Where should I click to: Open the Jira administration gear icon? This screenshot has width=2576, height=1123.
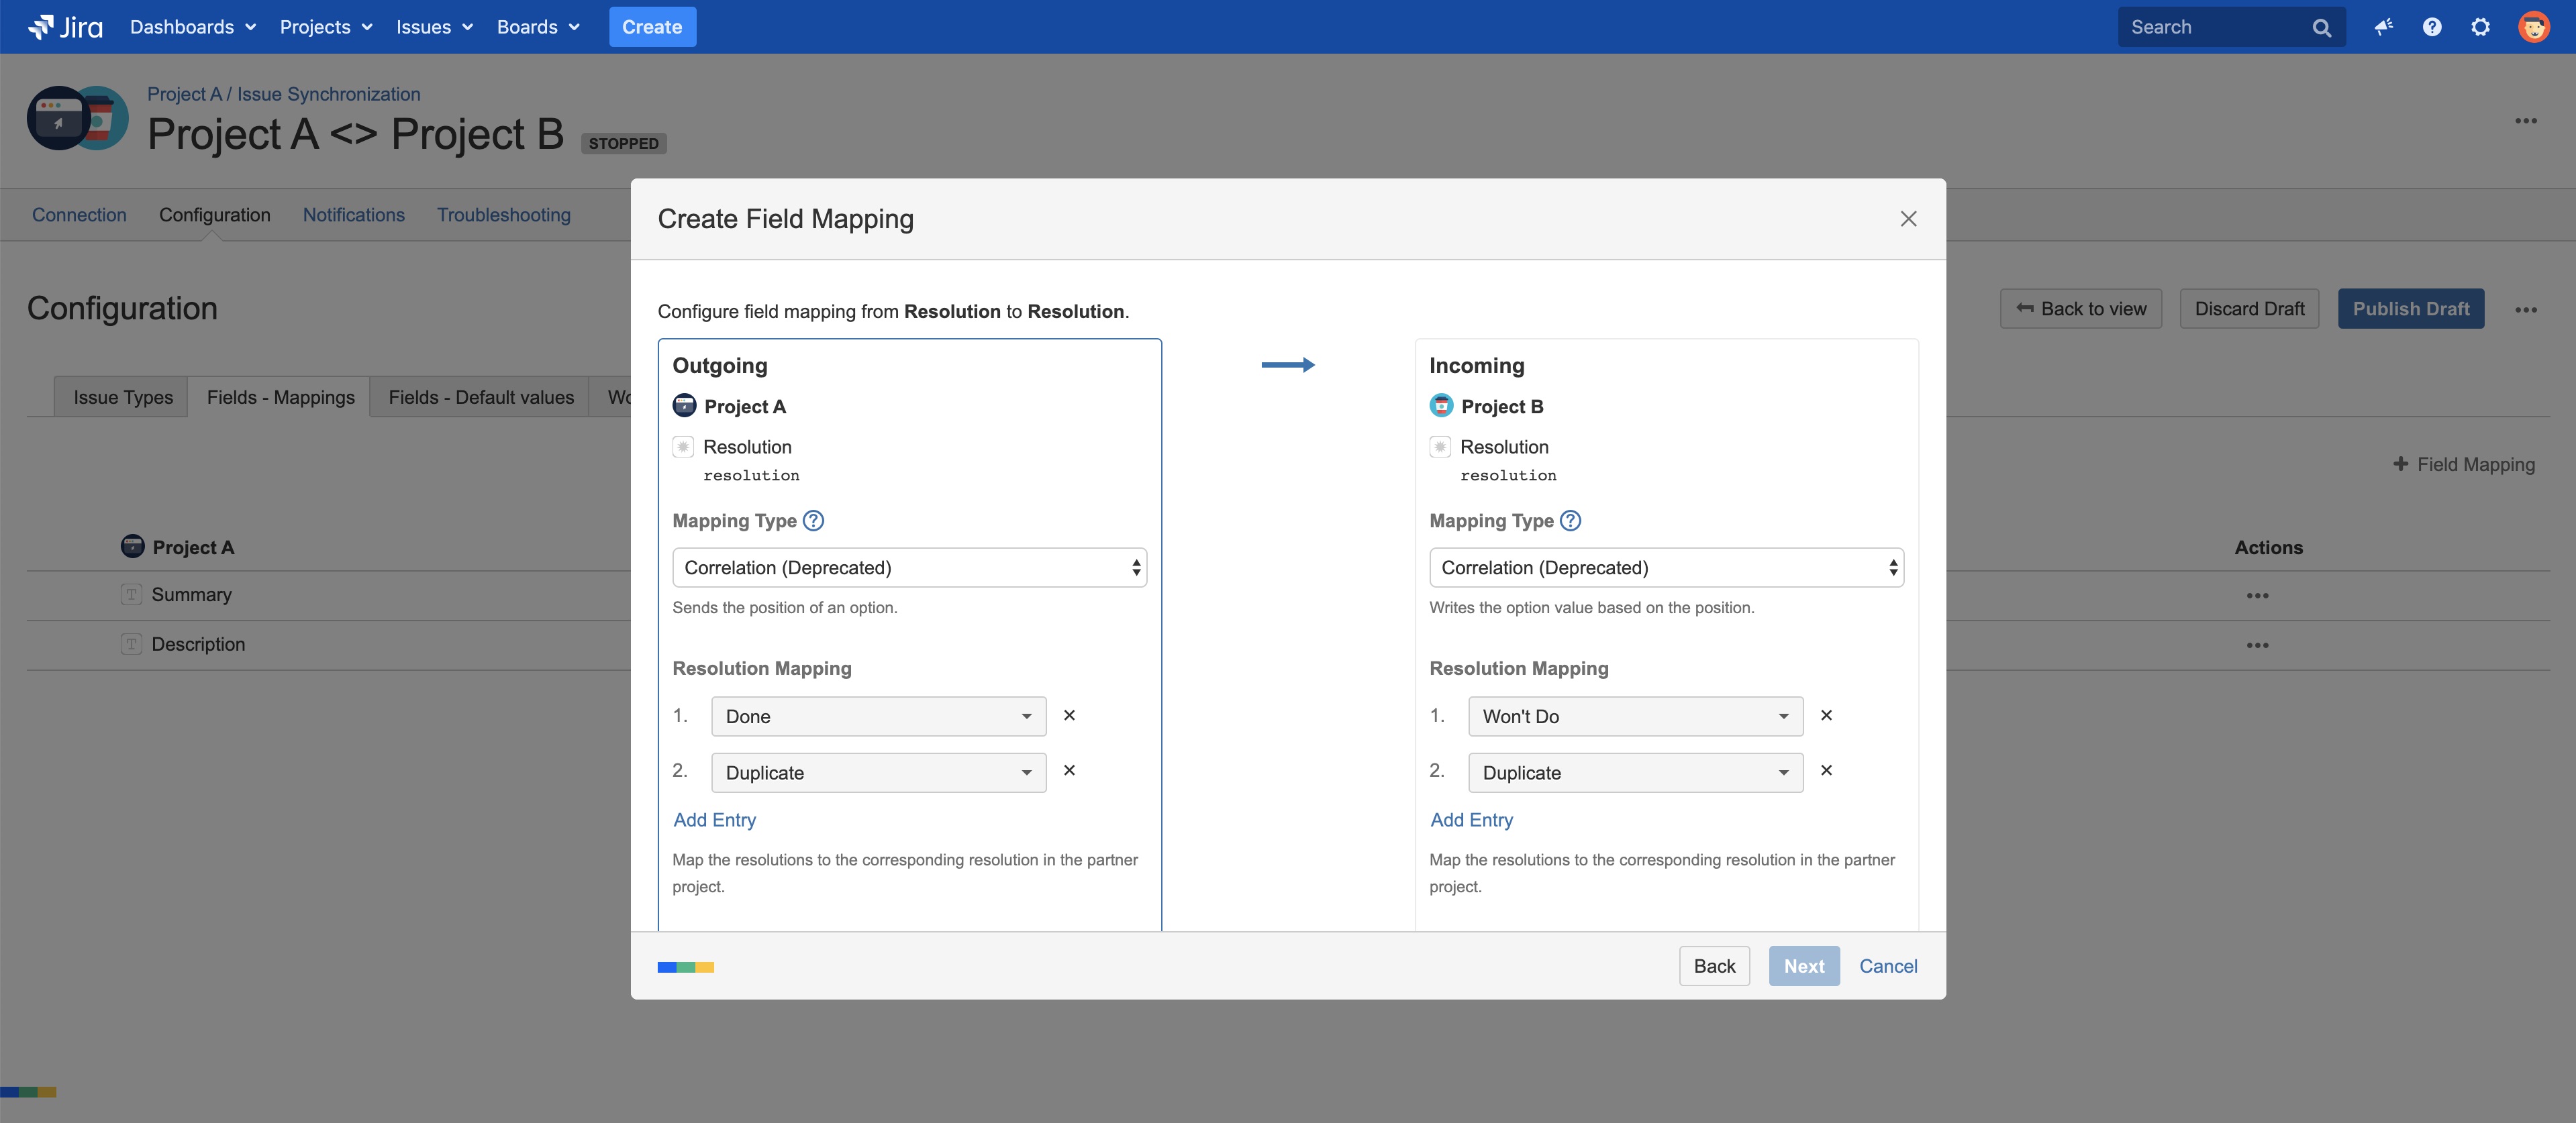(2480, 27)
